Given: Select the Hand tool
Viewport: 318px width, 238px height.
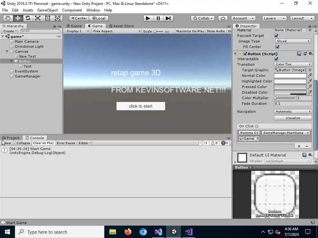Looking at the screenshot, I should (x=8, y=18).
